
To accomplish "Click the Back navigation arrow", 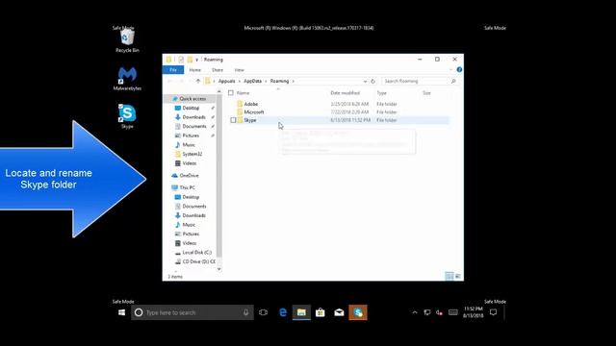I will (169, 81).
